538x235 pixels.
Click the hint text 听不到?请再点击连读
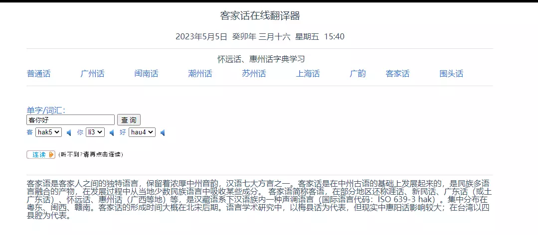click(91, 154)
